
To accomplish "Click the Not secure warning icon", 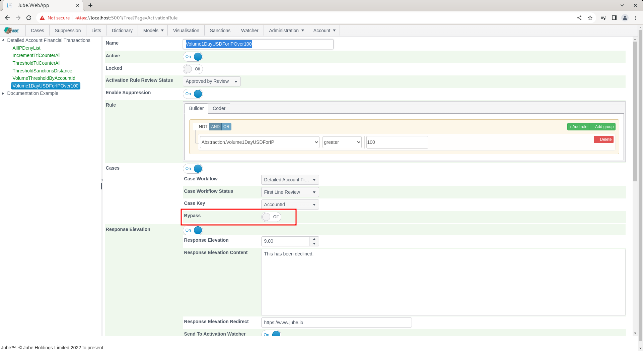I will point(42,18).
